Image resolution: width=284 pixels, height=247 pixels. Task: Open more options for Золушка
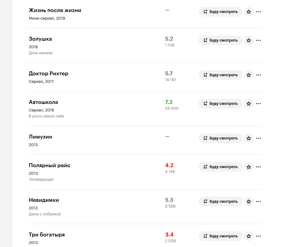(x=258, y=40)
